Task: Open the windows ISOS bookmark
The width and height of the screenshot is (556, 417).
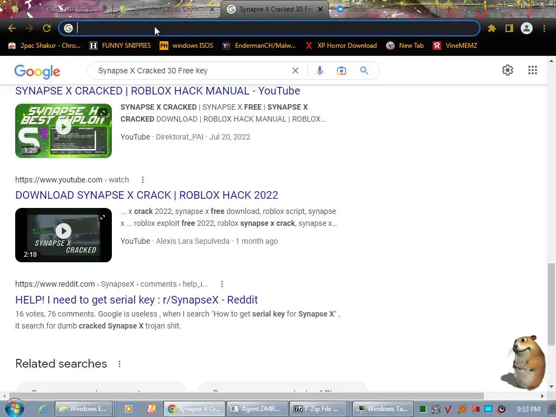Action: tap(187, 46)
